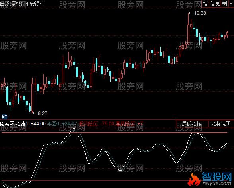This screenshot has width=234, height=188.
Task: Open the 财 financial info icon
Action: (x=4, y=117)
